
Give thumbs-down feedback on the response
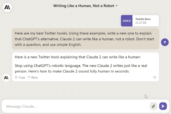(155, 78)
